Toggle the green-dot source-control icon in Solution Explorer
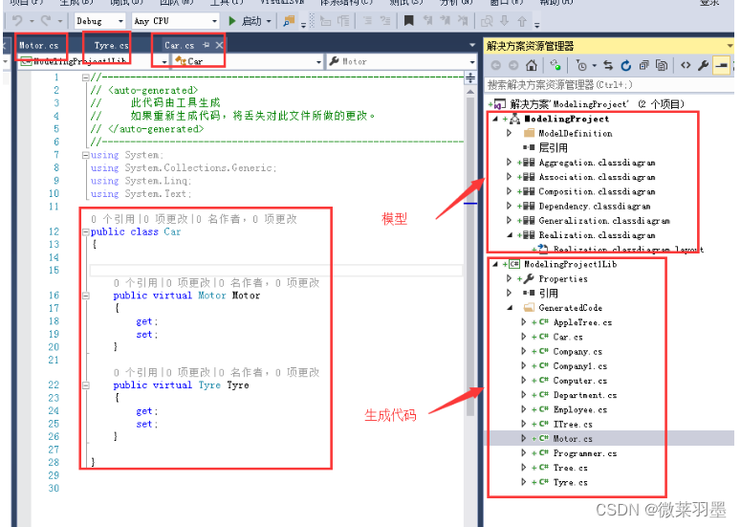Screen dimensions: 741x527 tap(556, 65)
